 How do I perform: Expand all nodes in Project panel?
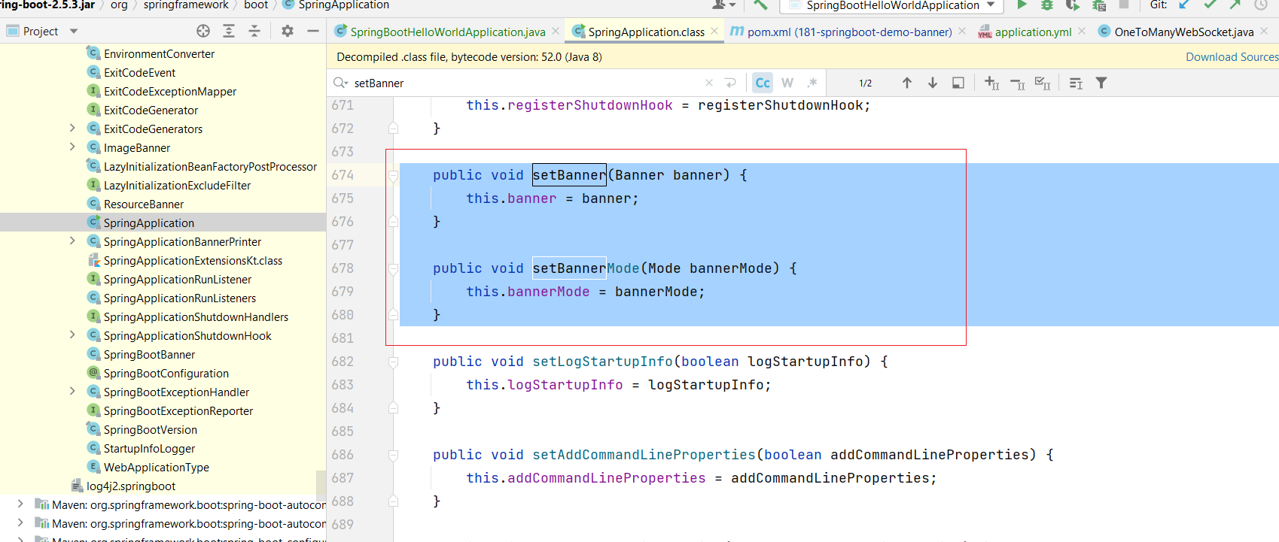click(x=229, y=31)
